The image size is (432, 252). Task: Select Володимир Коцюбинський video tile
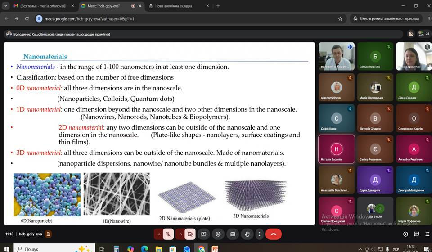click(337, 56)
